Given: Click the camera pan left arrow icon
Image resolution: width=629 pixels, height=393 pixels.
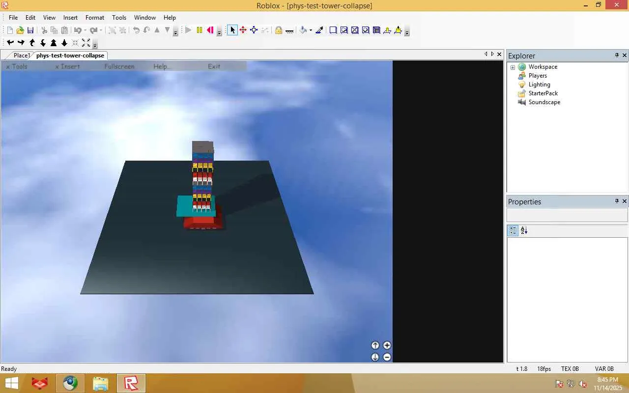Looking at the screenshot, I should (10, 43).
